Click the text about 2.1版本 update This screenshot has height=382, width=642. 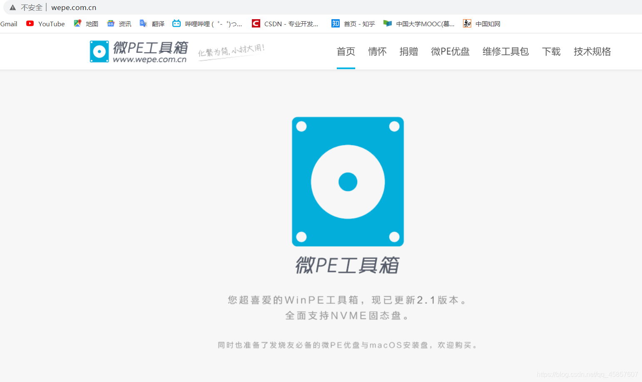tap(348, 300)
